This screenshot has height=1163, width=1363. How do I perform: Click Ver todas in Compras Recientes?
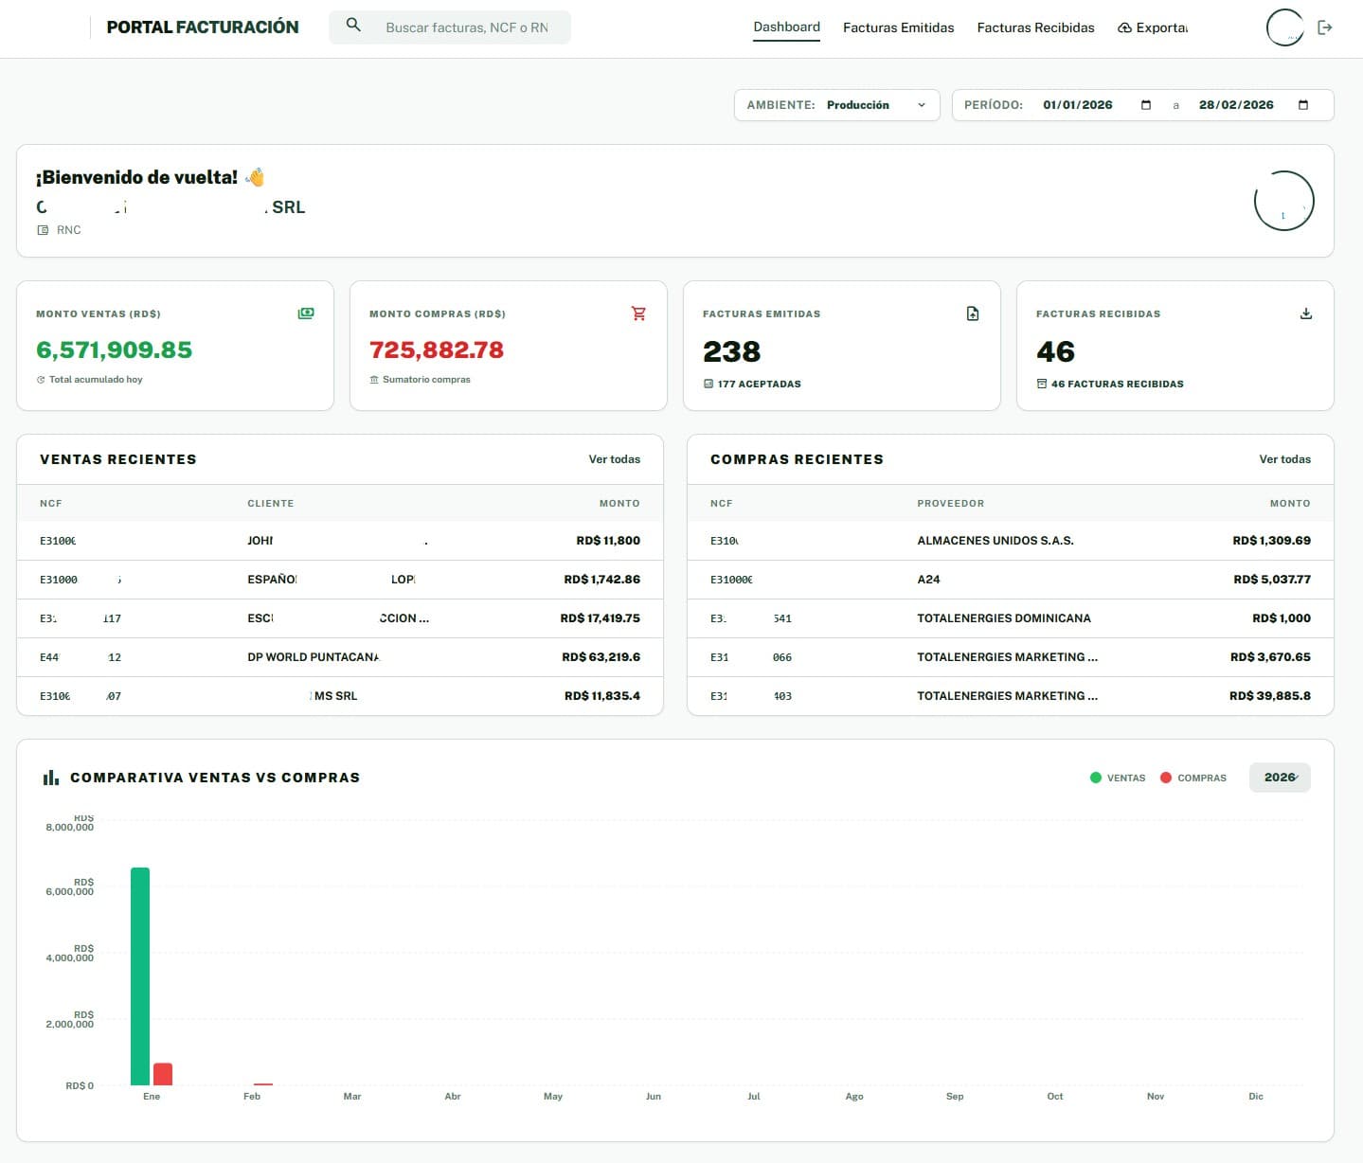[x=1284, y=459]
